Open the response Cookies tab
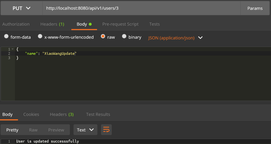The height and width of the screenshot is (144, 271). click(31, 114)
